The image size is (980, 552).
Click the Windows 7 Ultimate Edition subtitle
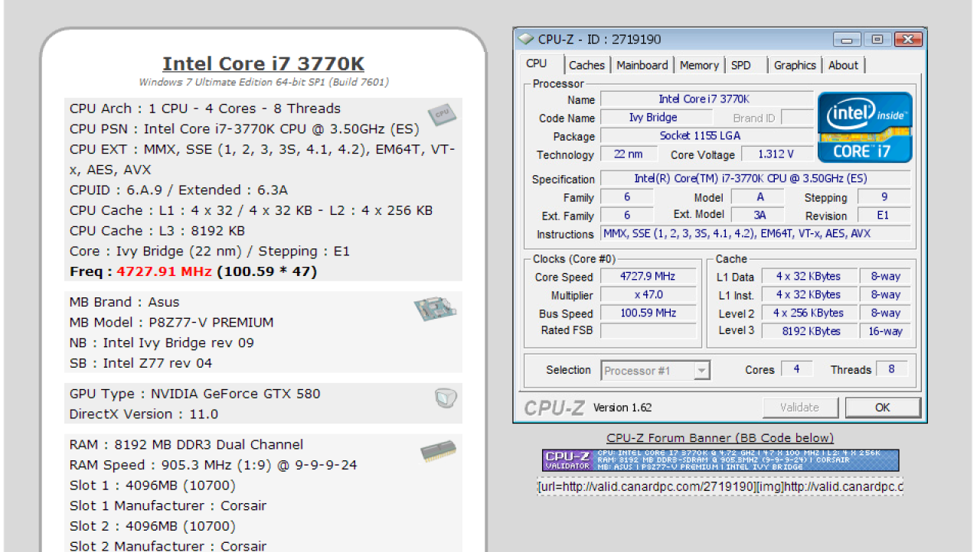point(263,82)
